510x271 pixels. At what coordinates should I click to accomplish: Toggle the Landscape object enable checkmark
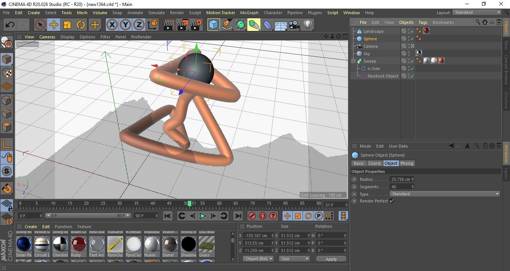pyautogui.click(x=412, y=31)
